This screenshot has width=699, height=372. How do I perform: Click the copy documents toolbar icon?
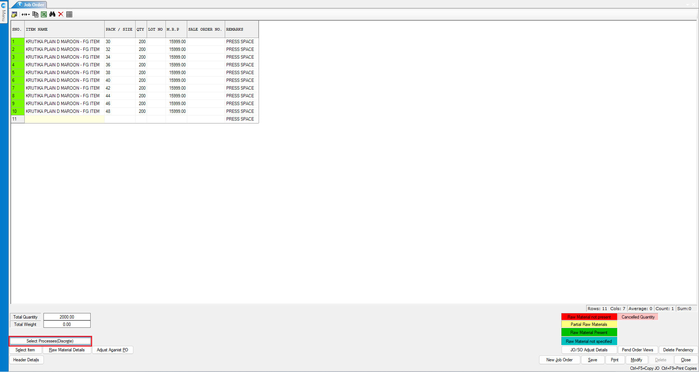coord(35,14)
